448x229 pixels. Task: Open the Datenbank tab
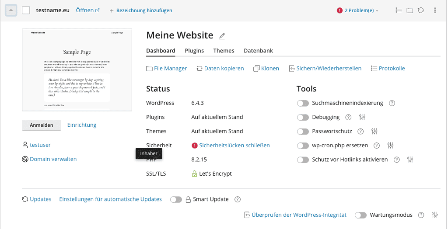[258, 51]
